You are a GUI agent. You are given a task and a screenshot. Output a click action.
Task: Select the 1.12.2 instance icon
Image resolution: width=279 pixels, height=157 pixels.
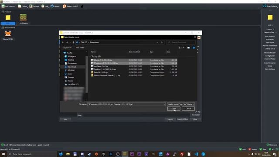coord(8,17)
